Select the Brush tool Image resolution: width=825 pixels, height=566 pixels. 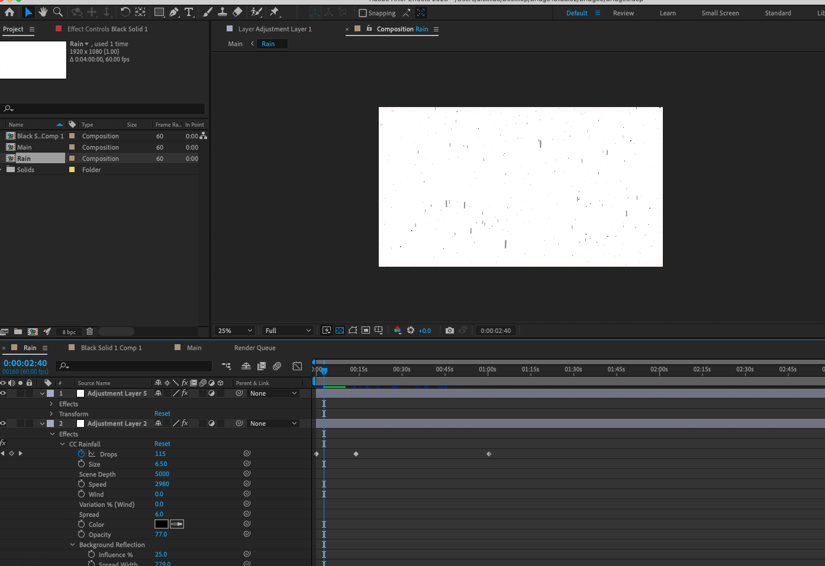click(208, 12)
